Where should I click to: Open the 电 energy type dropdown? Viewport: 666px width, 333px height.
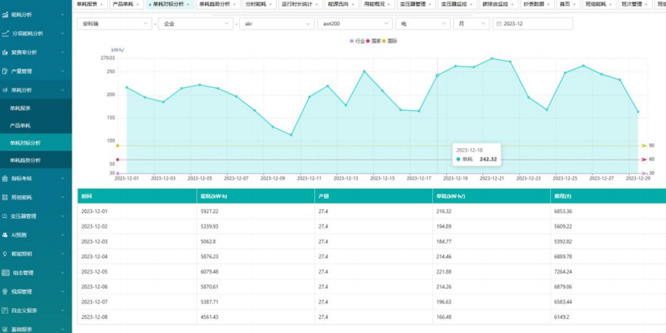point(423,24)
